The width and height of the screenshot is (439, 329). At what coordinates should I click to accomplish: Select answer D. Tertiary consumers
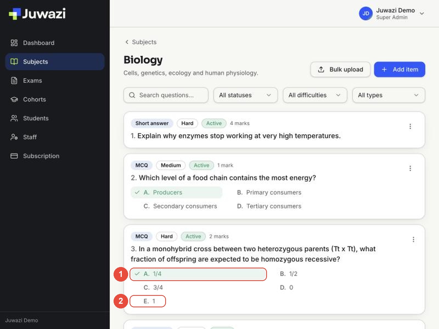pos(269,206)
